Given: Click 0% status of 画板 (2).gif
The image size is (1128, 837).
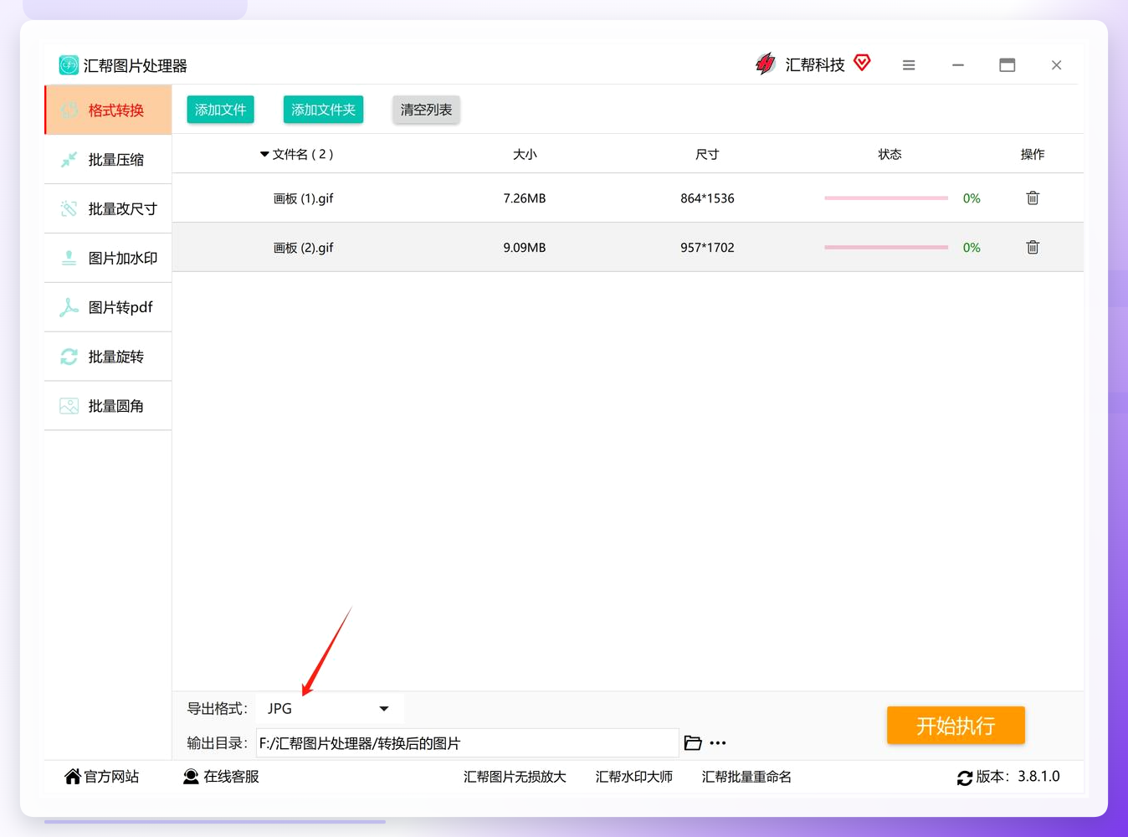Looking at the screenshot, I should pos(972,248).
